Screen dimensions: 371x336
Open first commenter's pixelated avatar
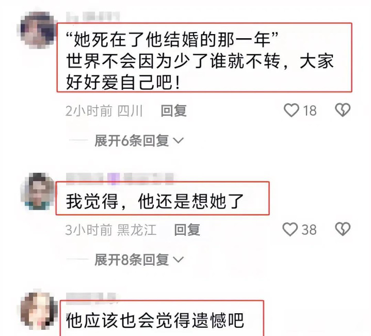coord(38,29)
